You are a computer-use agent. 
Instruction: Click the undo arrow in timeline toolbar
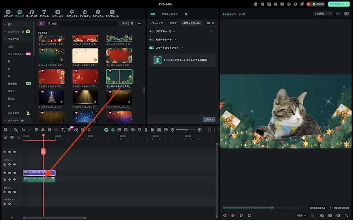click(x=23, y=130)
